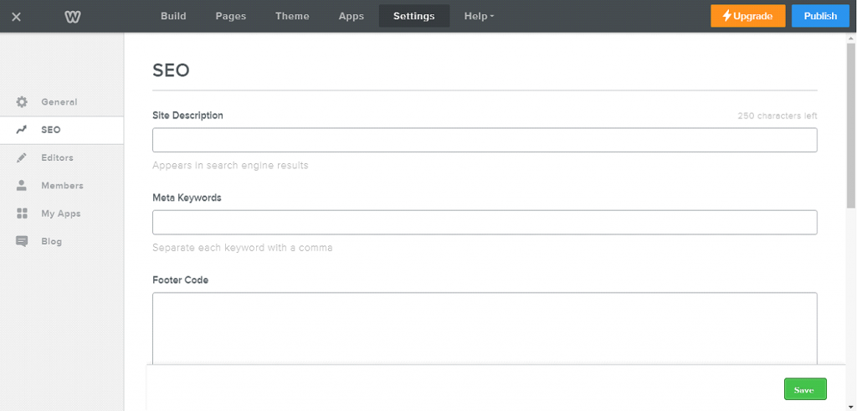Viewport: 857px width, 411px height.
Task: Focus the Site Description input field
Action: coord(485,140)
